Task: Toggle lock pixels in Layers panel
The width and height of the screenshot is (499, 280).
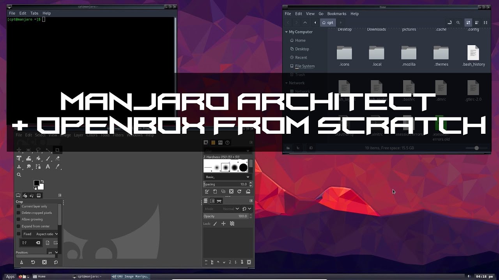Action: click(215, 224)
